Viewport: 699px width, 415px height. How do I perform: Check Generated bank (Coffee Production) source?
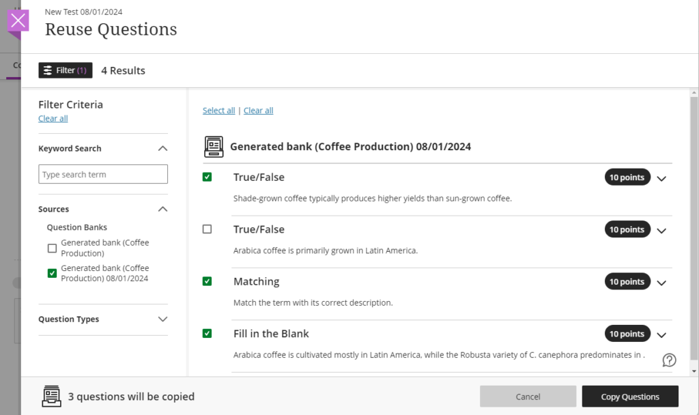52,248
